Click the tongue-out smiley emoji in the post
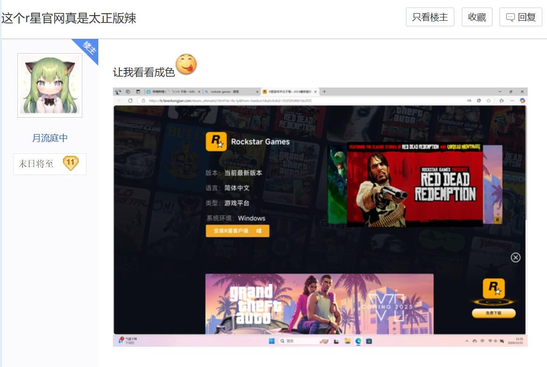Image resolution: width=547 pixels, height=367 pixels. (186, 64)
